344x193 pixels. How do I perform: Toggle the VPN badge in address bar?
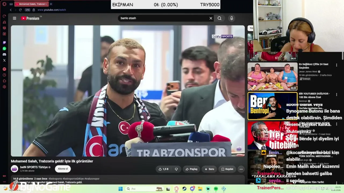27,10
